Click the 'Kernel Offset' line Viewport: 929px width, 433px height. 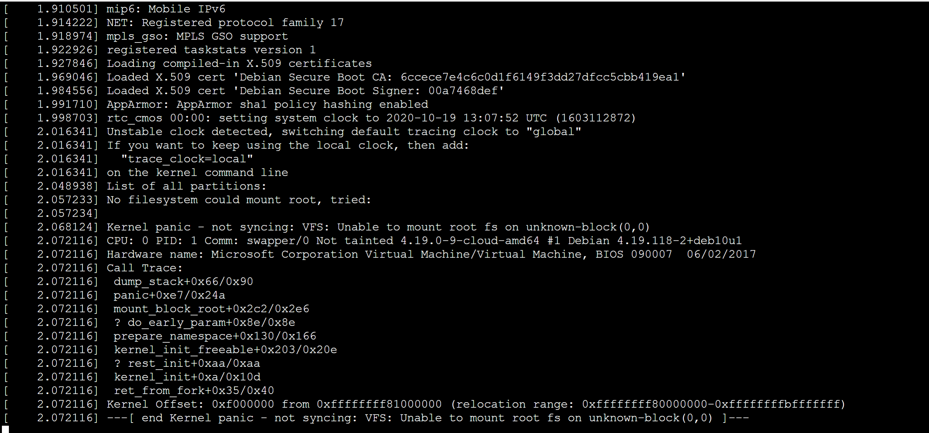[x=476, y=404]
